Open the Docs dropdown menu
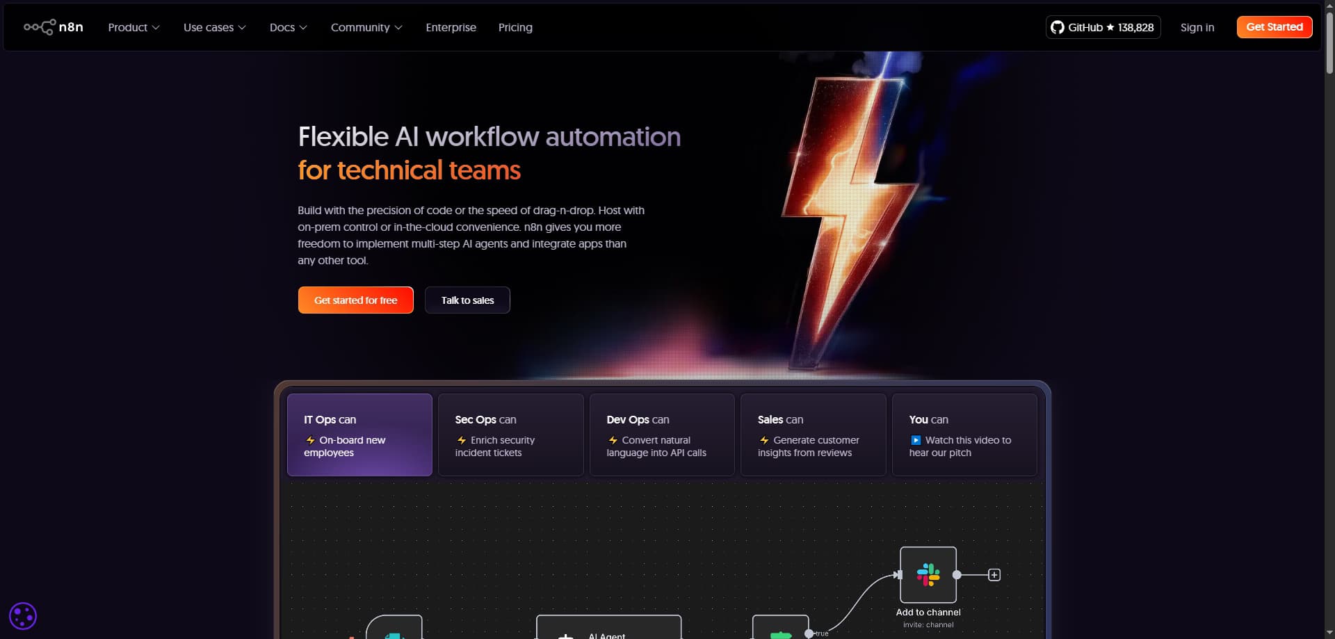Image resolution: width=1335 pixels, height=639 pixels. click(288, 27)
